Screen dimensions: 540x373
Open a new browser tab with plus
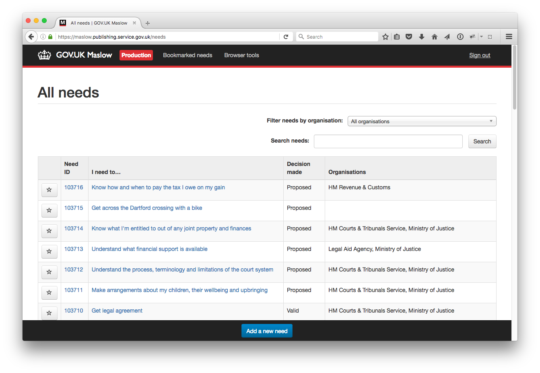[x=148, y=23]
